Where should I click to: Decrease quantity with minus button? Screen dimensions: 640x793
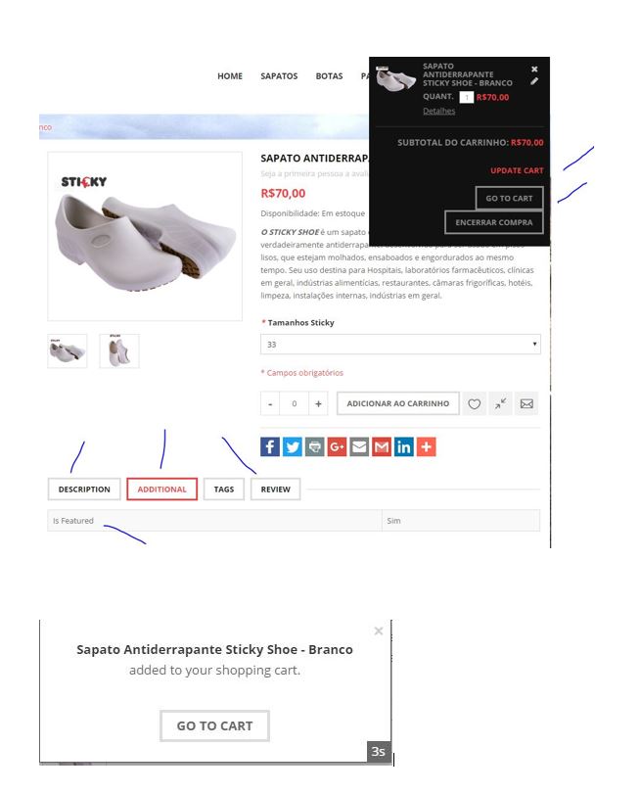point(270,403)
